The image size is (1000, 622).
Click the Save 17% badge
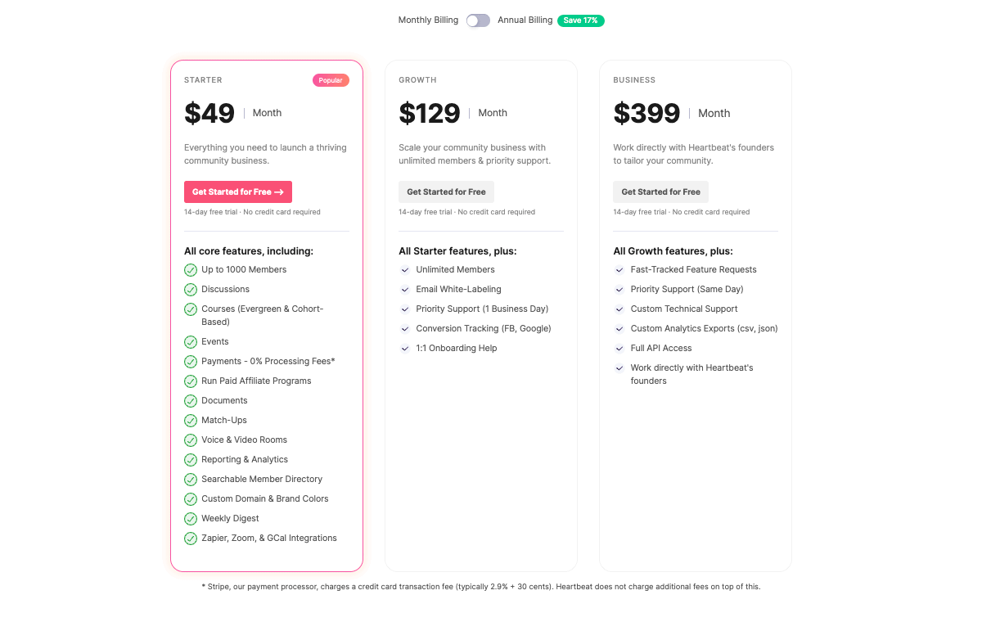point(580,20)
